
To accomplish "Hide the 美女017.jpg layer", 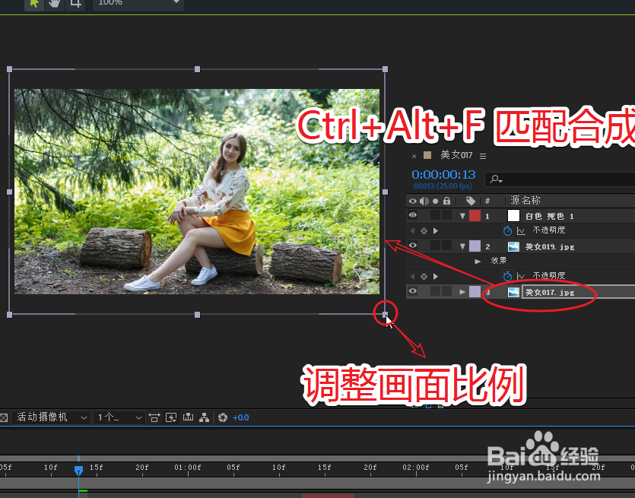I will [x=413, y=291].
